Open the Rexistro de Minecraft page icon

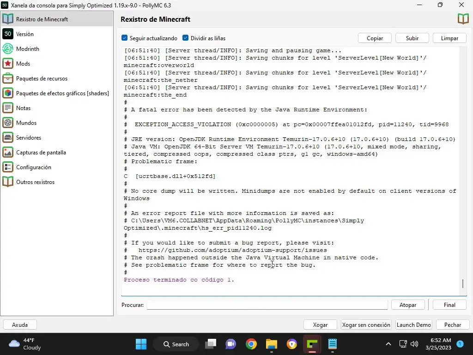tap(8, 19)
